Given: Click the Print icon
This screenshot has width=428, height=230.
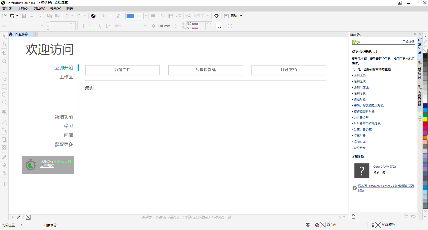Looking at the screenshot, I should pyautogui.click(x=32, y=16).
